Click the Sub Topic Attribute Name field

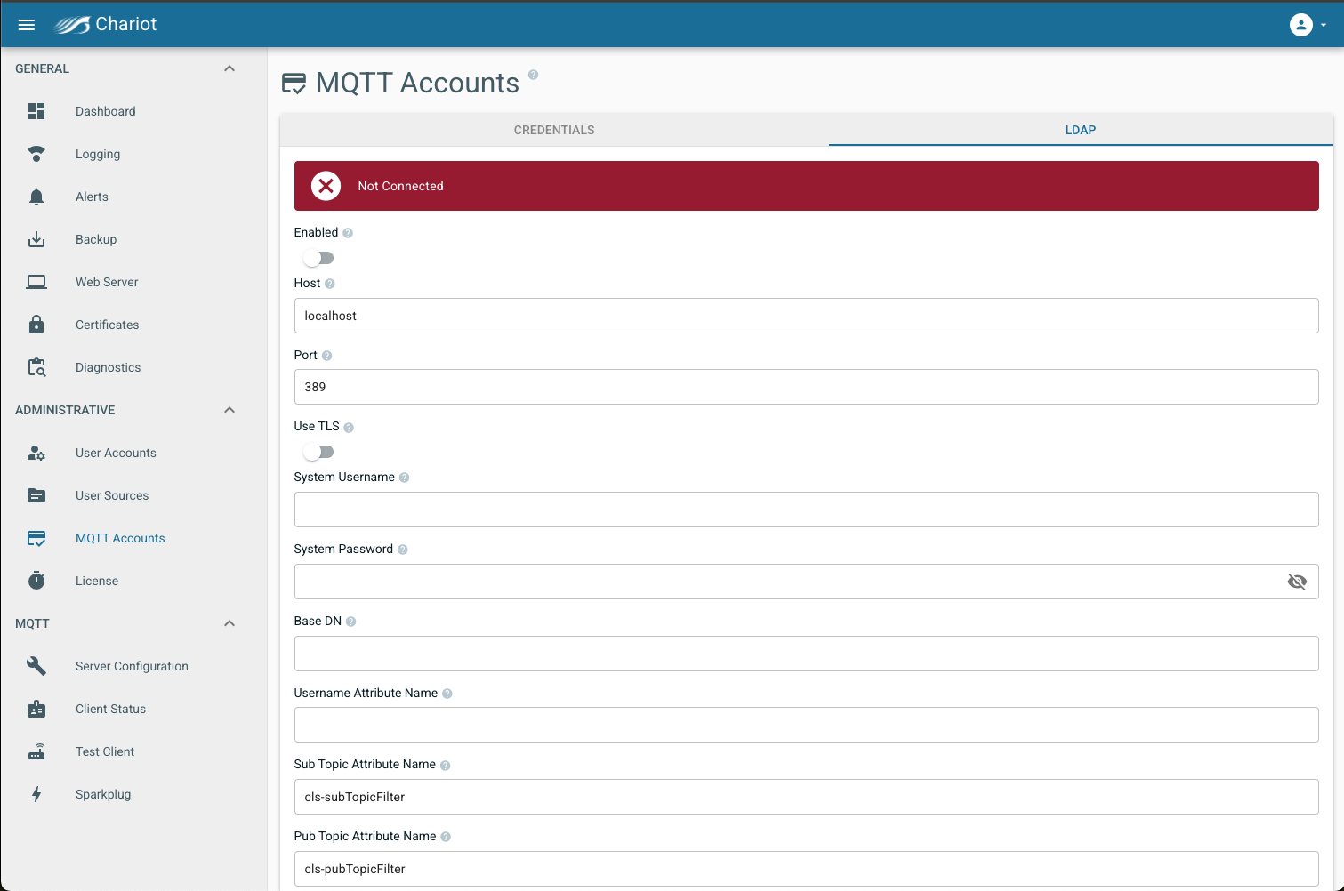[x=806, y=797]
